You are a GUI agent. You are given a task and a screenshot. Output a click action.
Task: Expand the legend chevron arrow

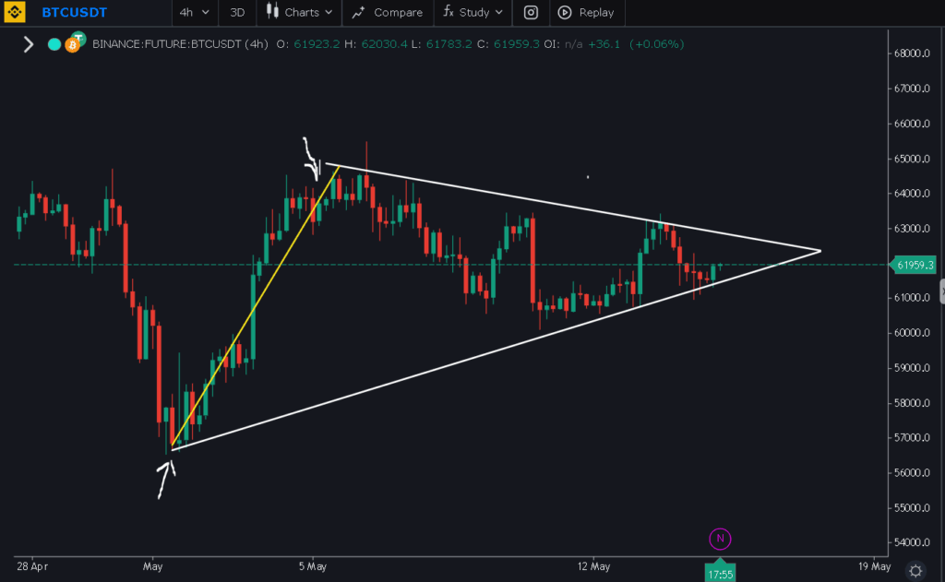pyautogui.click(x=28, y=43)
